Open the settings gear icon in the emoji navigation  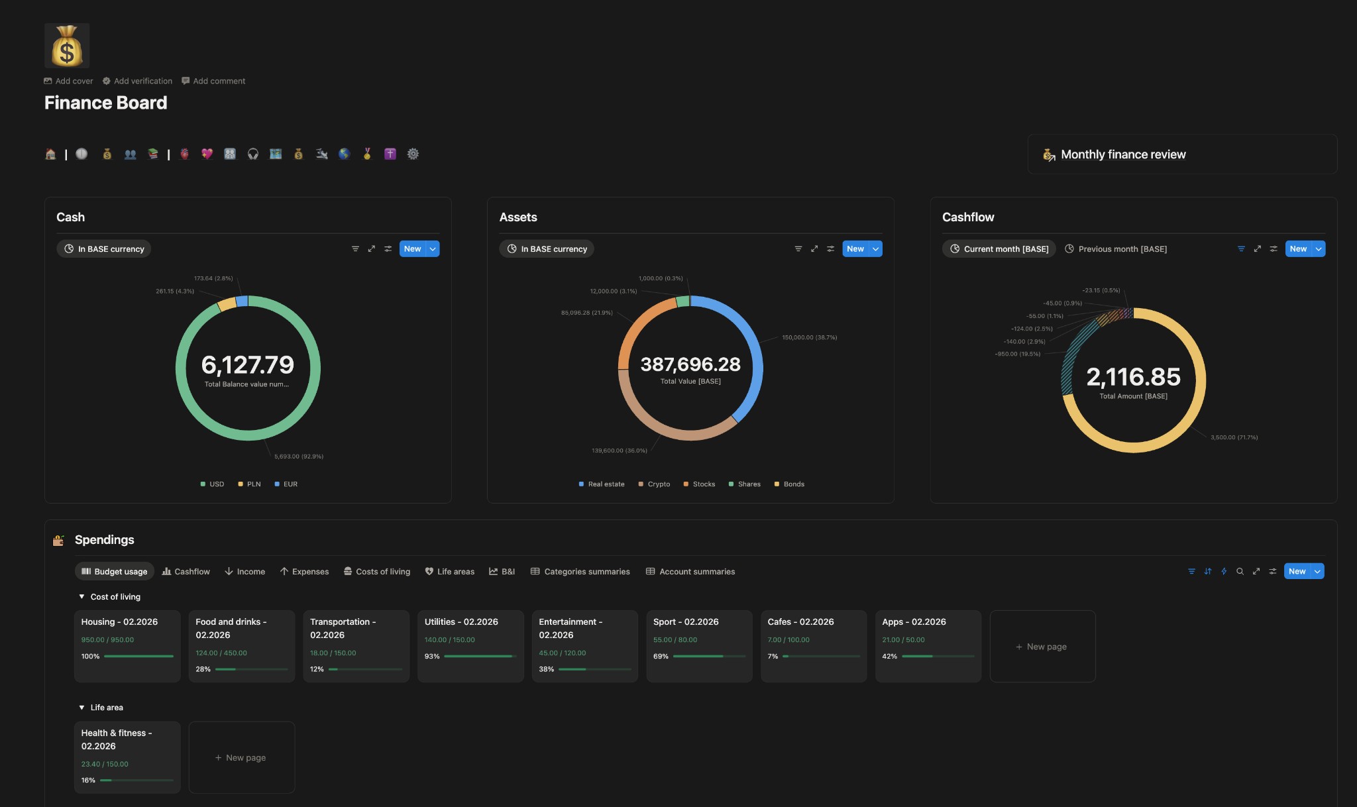pyautogui.click(x=413, y=154)
